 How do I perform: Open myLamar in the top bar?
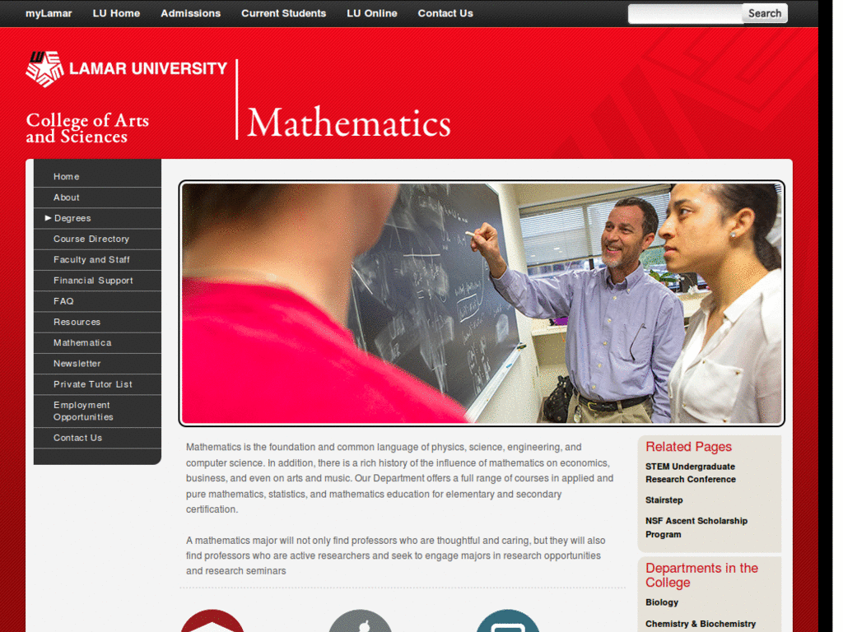49,13
